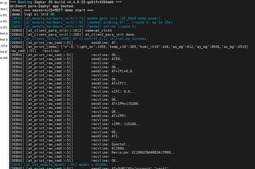Image resolution: width=255 pixels, height=169 pixels.
Task: Select the 'sendline: AT+IPR=115200.' line
Action: pyautogui.click(x=75, y=104)
